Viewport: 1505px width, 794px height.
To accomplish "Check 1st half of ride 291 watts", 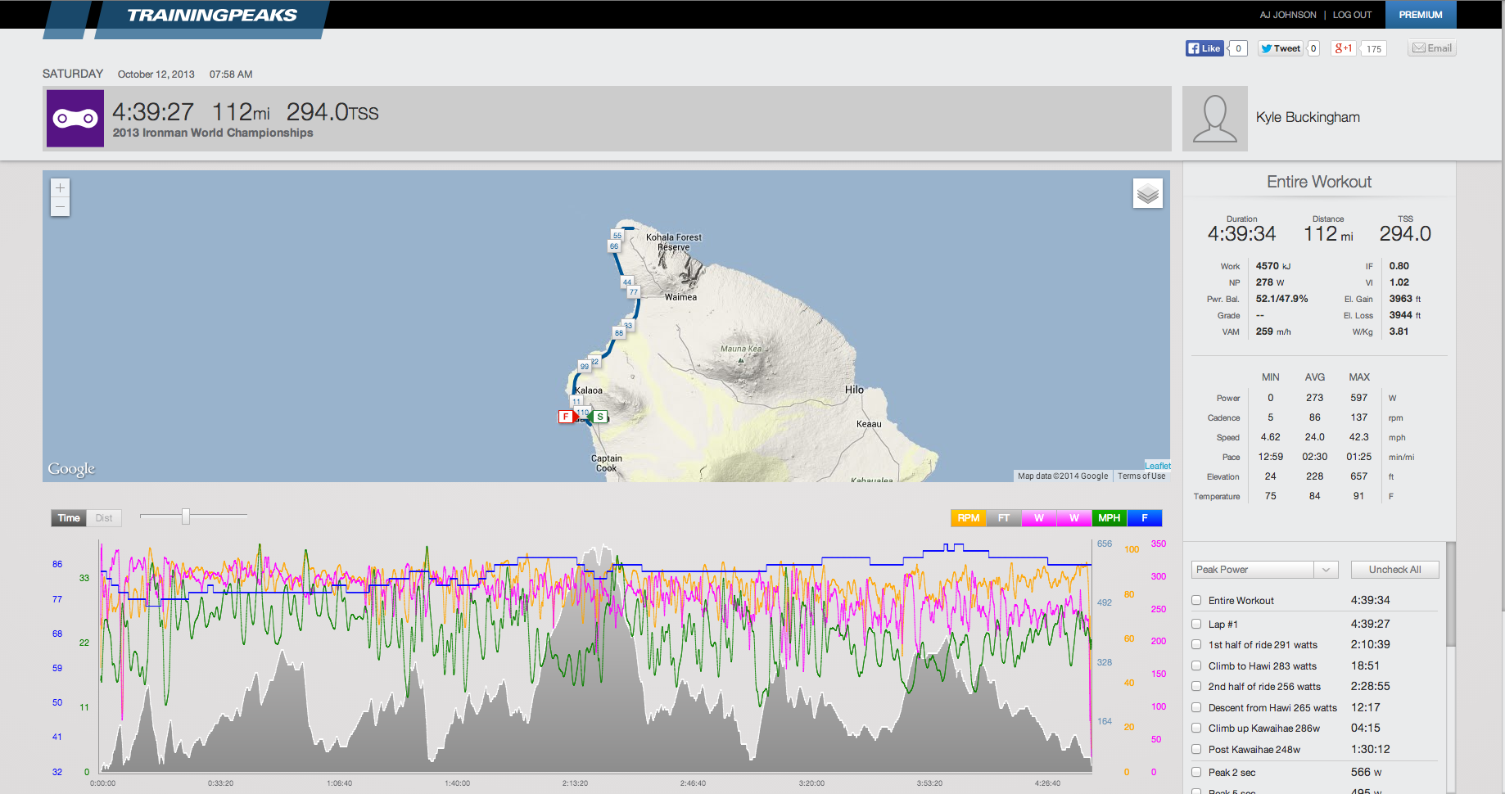I will (x=1196, y=644).
